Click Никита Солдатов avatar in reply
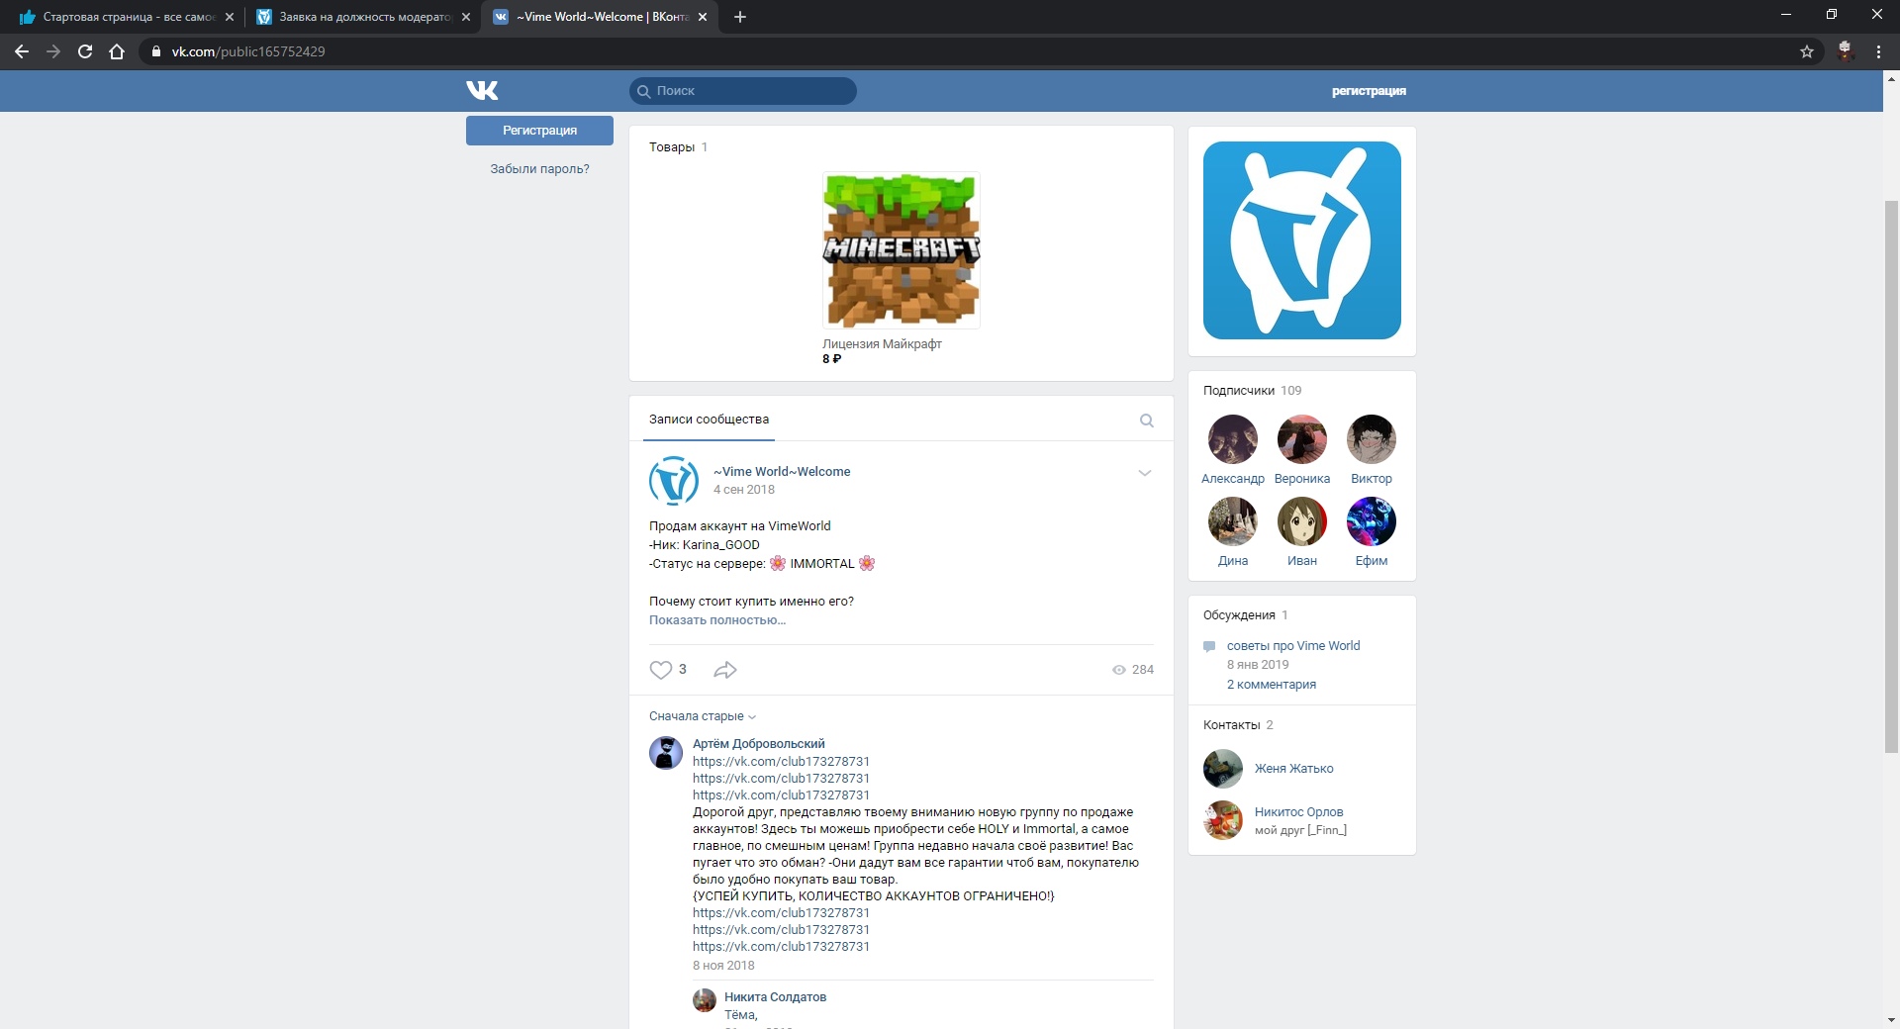Image resolution: width=1900 pixels, height=1029 pixels. tap(705, 1000)
